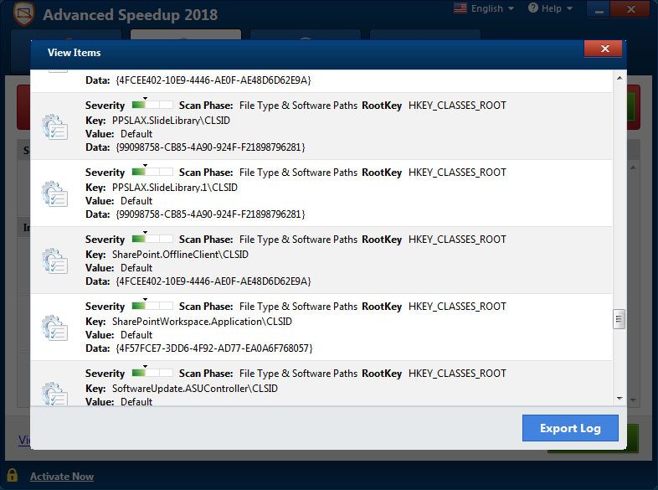Viewport: 658px width, 490px height.
Task: Click the vertical scrollbar thumb
Action: click(x=619, y=319)
